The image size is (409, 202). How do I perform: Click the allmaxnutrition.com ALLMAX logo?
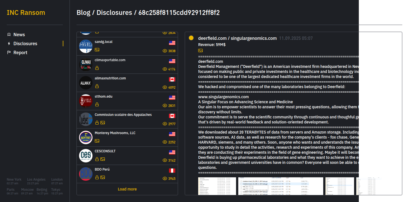[86, 83]
